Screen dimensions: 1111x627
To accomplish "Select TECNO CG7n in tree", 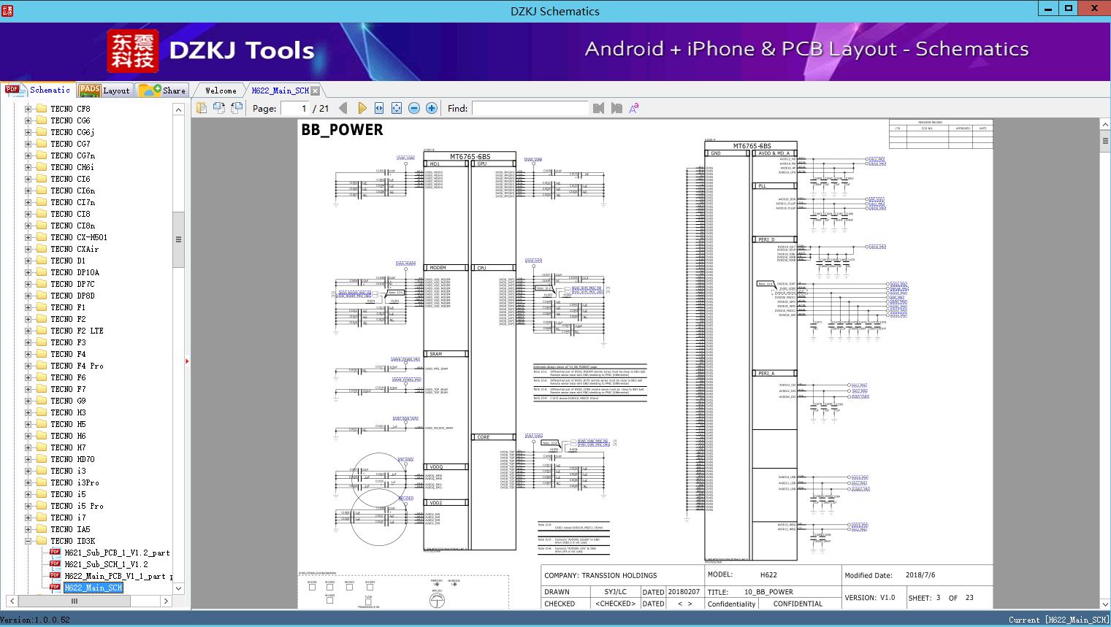I will point(73,155).
